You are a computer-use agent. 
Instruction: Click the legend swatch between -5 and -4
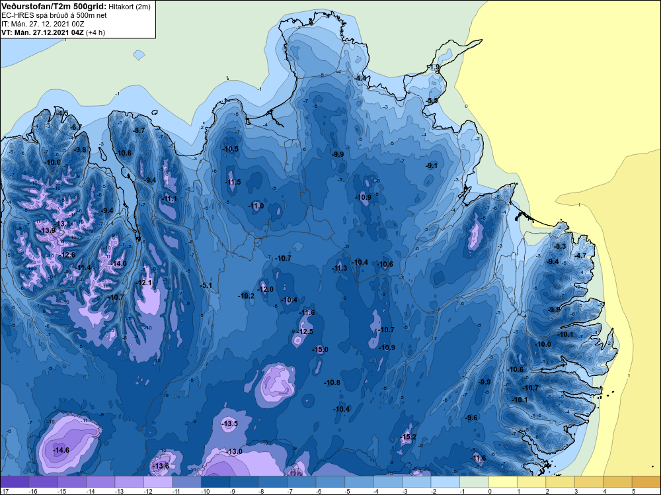click(359, 482)
